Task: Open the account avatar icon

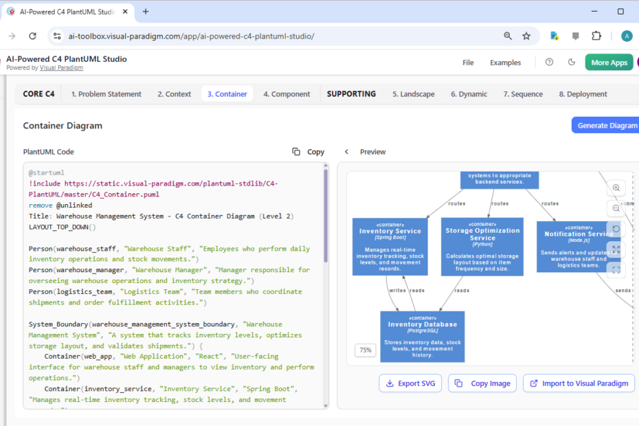Action: click(626, 35)
